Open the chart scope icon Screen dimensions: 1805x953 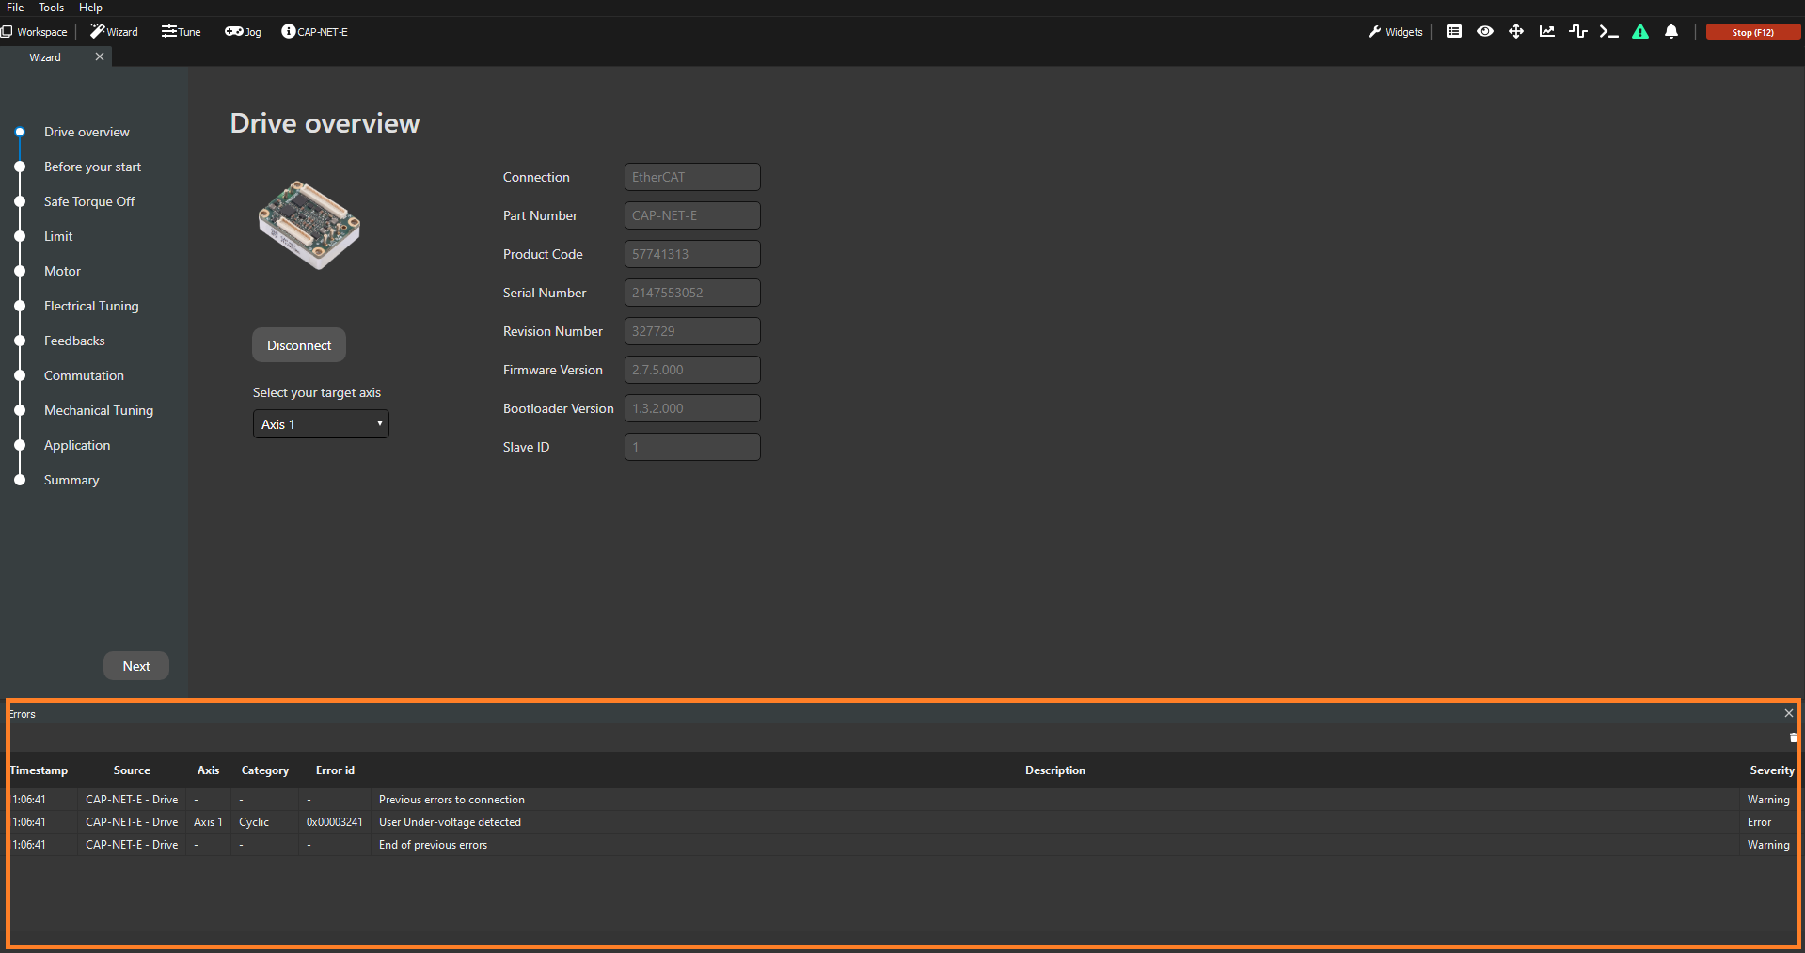(1546, 32)
